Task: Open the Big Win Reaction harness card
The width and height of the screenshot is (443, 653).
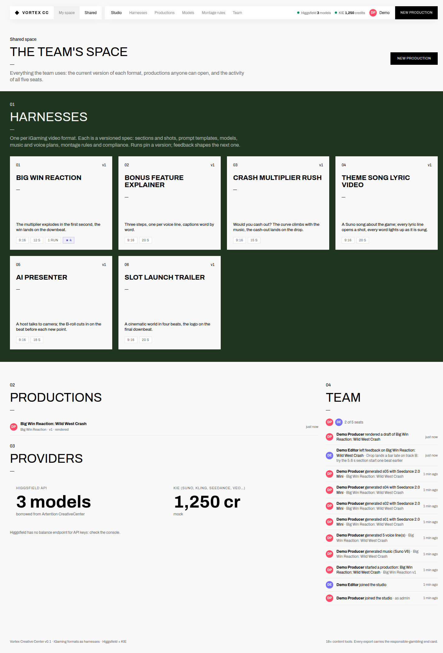Action: [61, 203]
